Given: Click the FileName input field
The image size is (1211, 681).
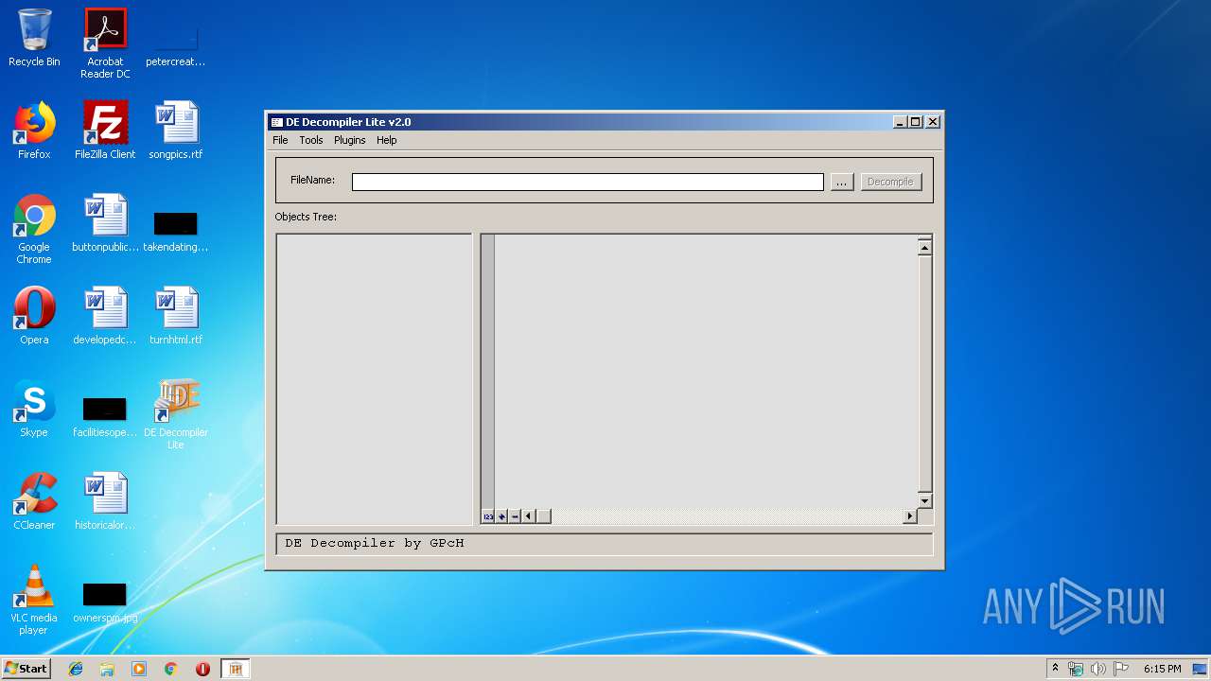Looking at the screenshot, I should [588, 182].
